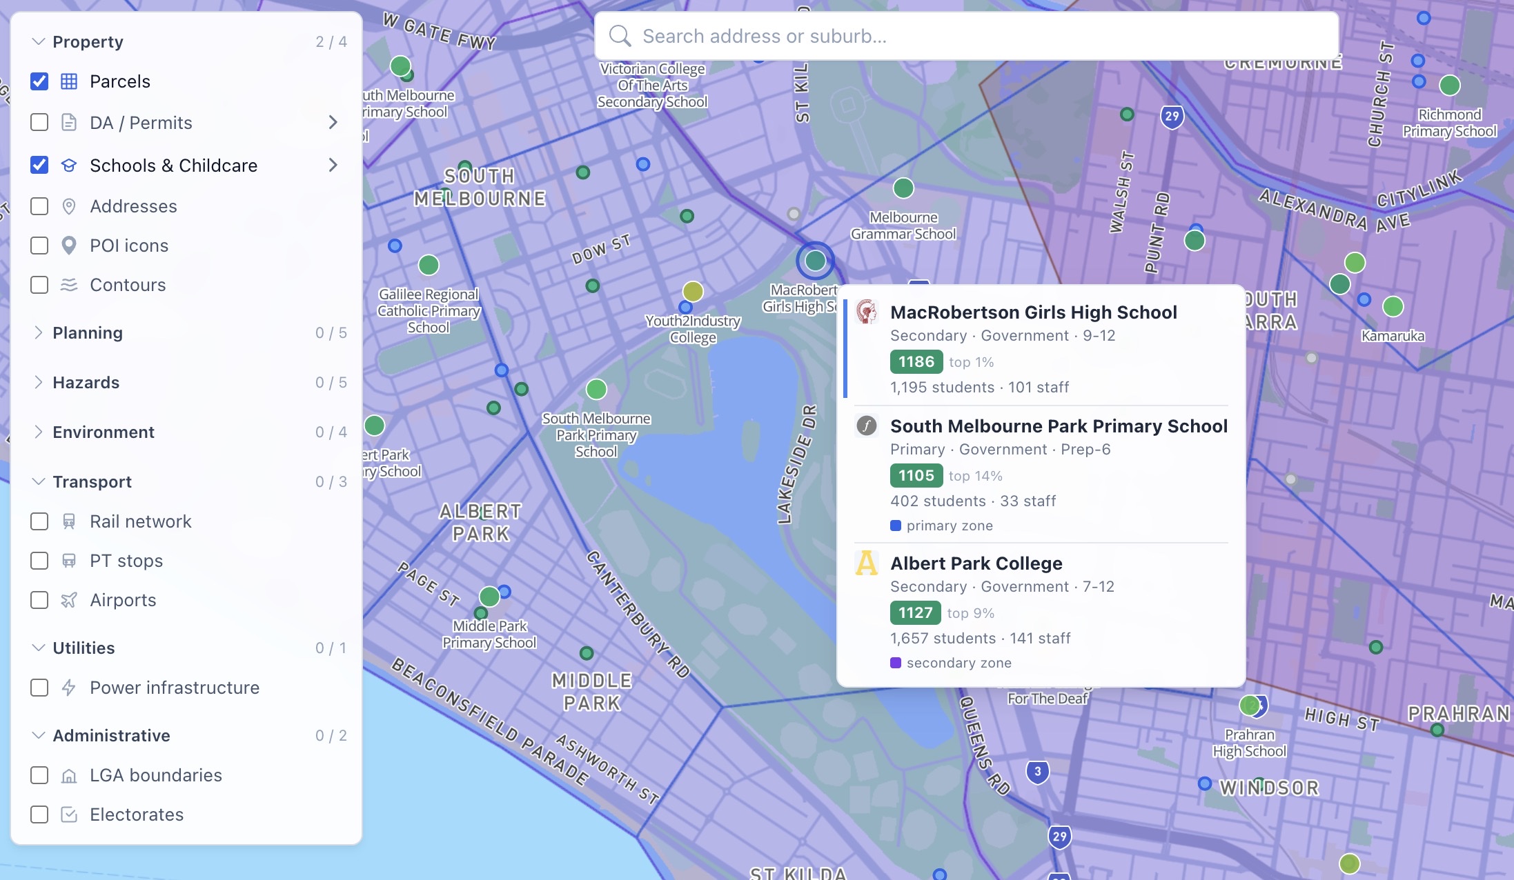1514x880 pixels.
Task: Click the Richmond Primary School marker
Action: click(x=1450, y=85)
